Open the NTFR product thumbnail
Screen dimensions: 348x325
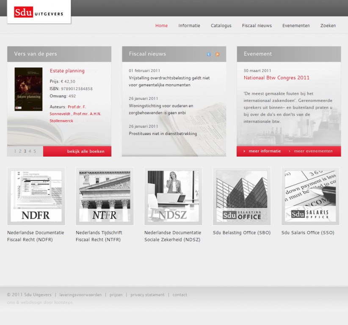tap(105, 196)
